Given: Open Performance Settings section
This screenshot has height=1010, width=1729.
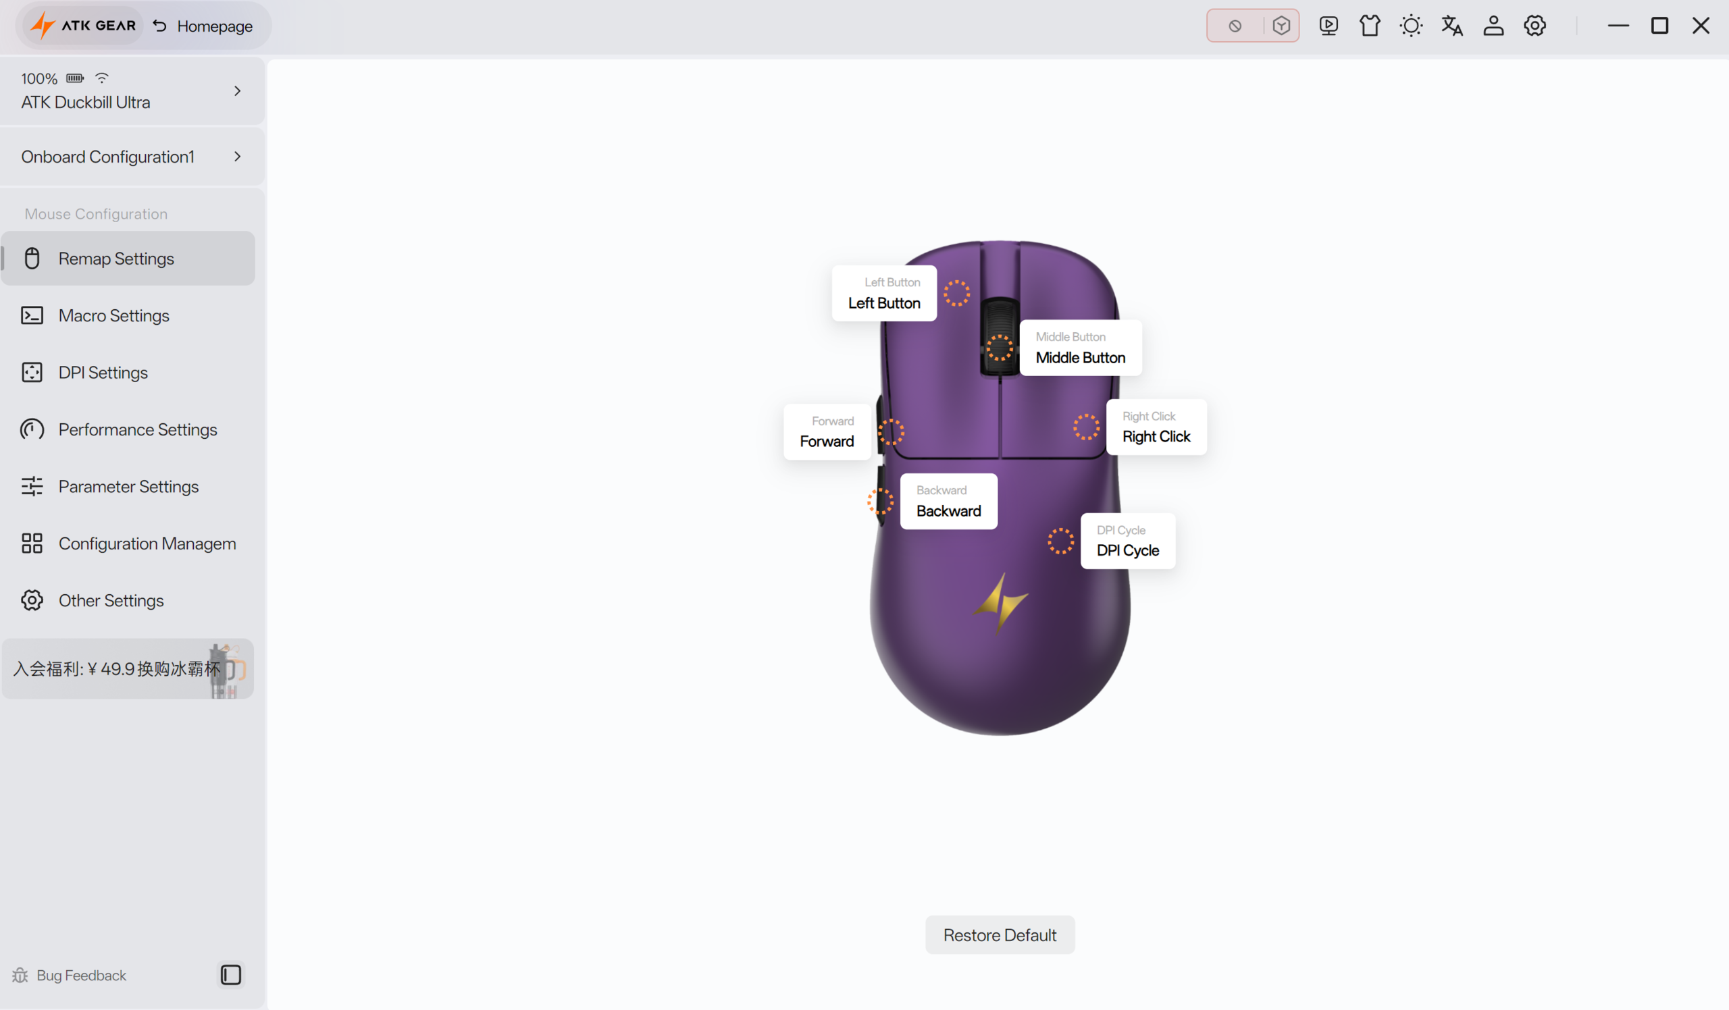Looking at the screenshot, I should (137, 429).
